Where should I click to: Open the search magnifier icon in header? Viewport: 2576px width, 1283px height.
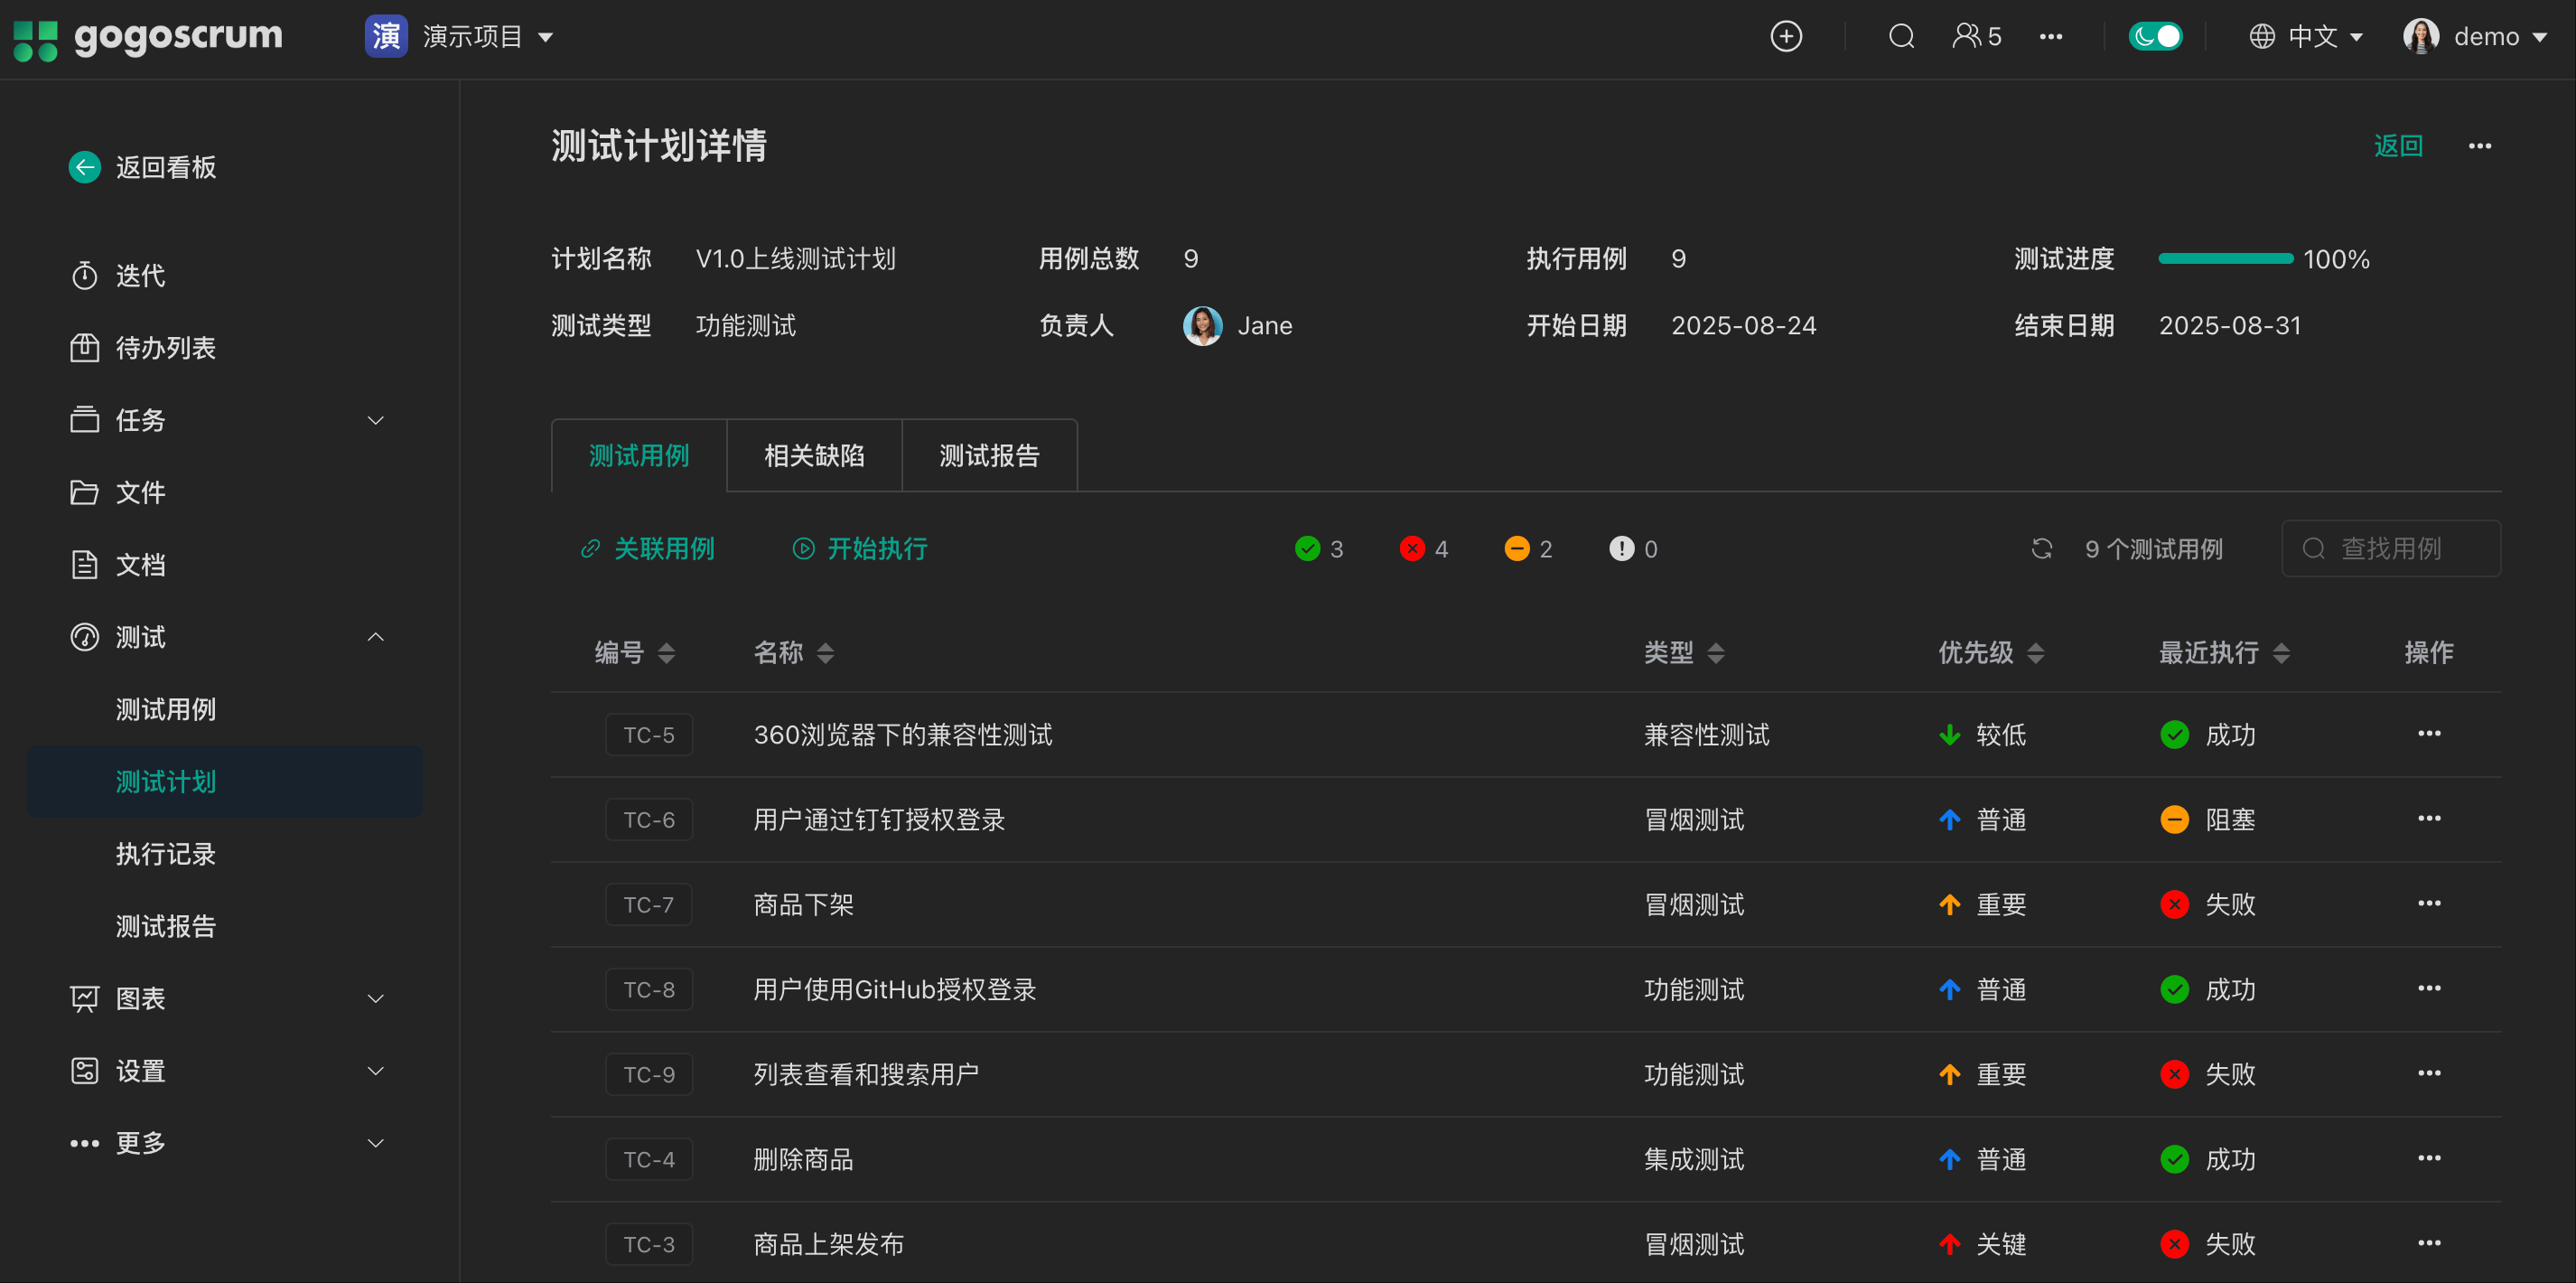[x=1901, y=37]
